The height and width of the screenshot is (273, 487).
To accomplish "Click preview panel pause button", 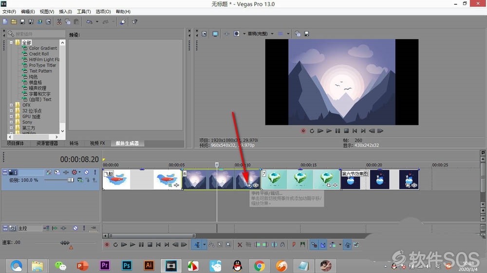I will pyautogui.click(x=337, y=131).
